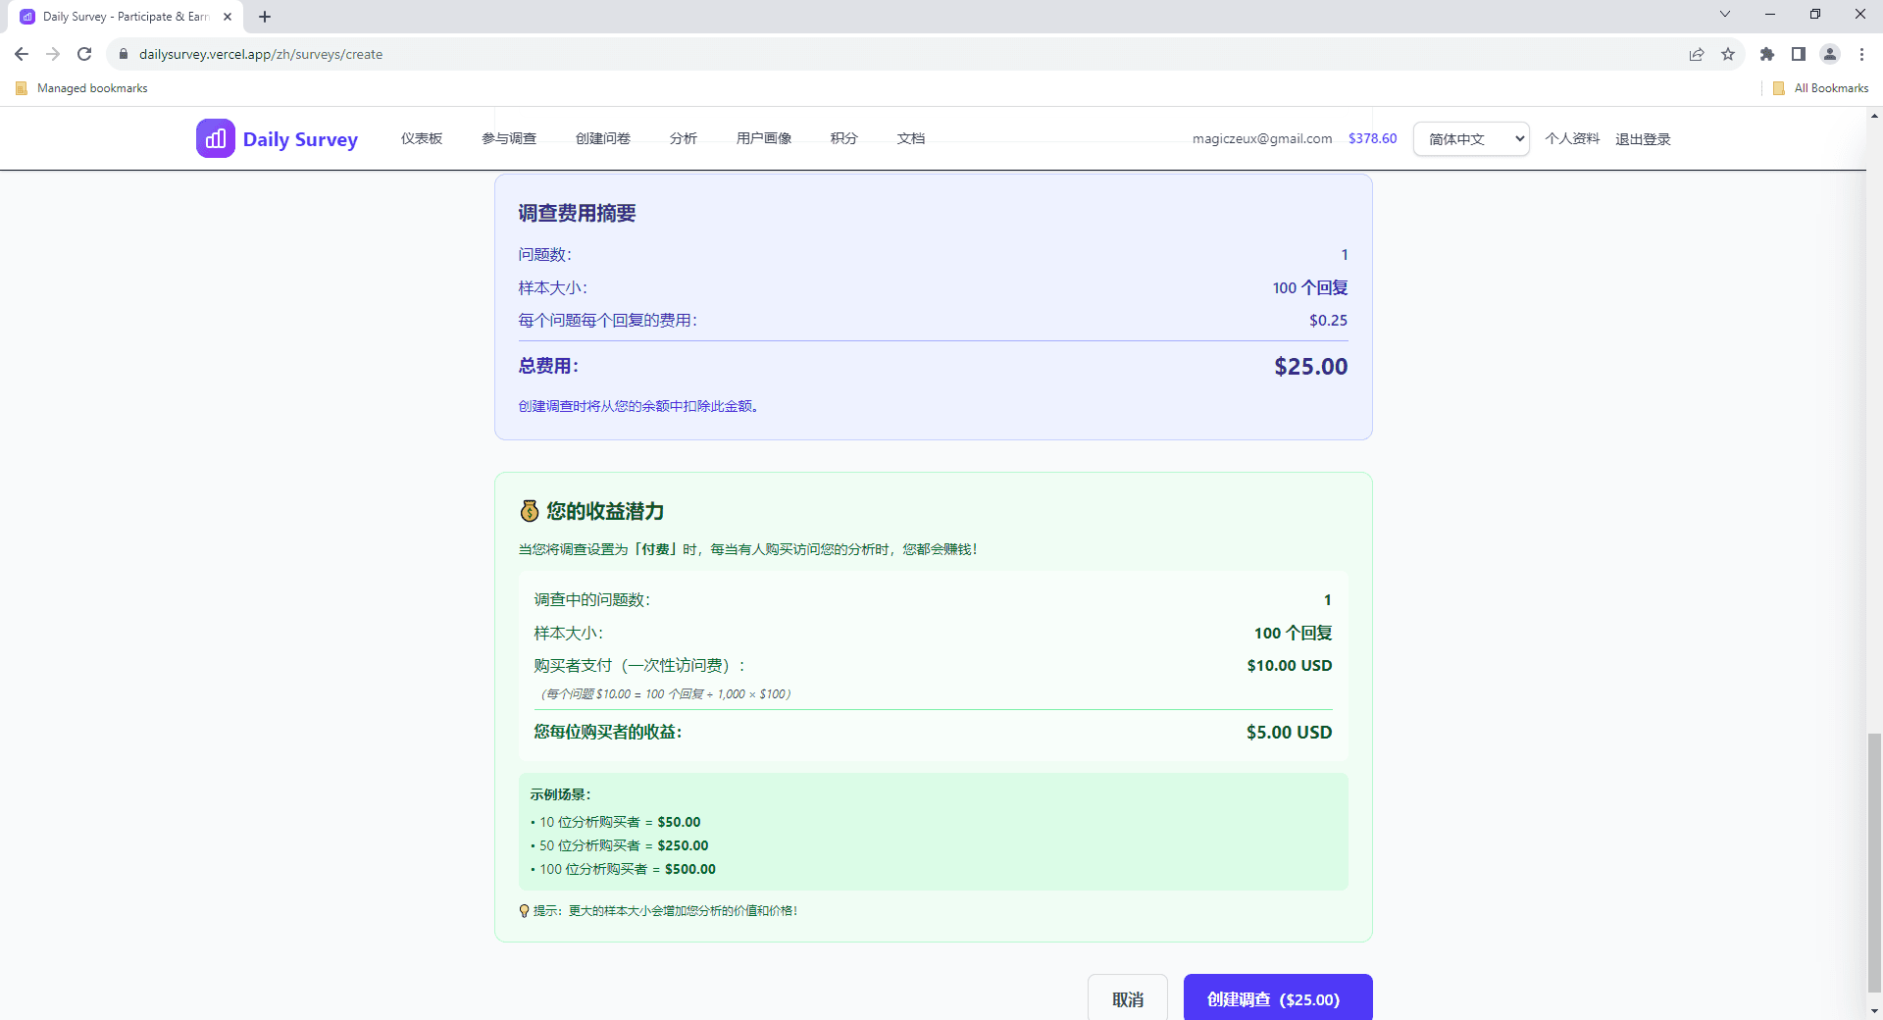
Task: Click the site security padlock icon
Action: pyautogui.click(x=124, y=54)
